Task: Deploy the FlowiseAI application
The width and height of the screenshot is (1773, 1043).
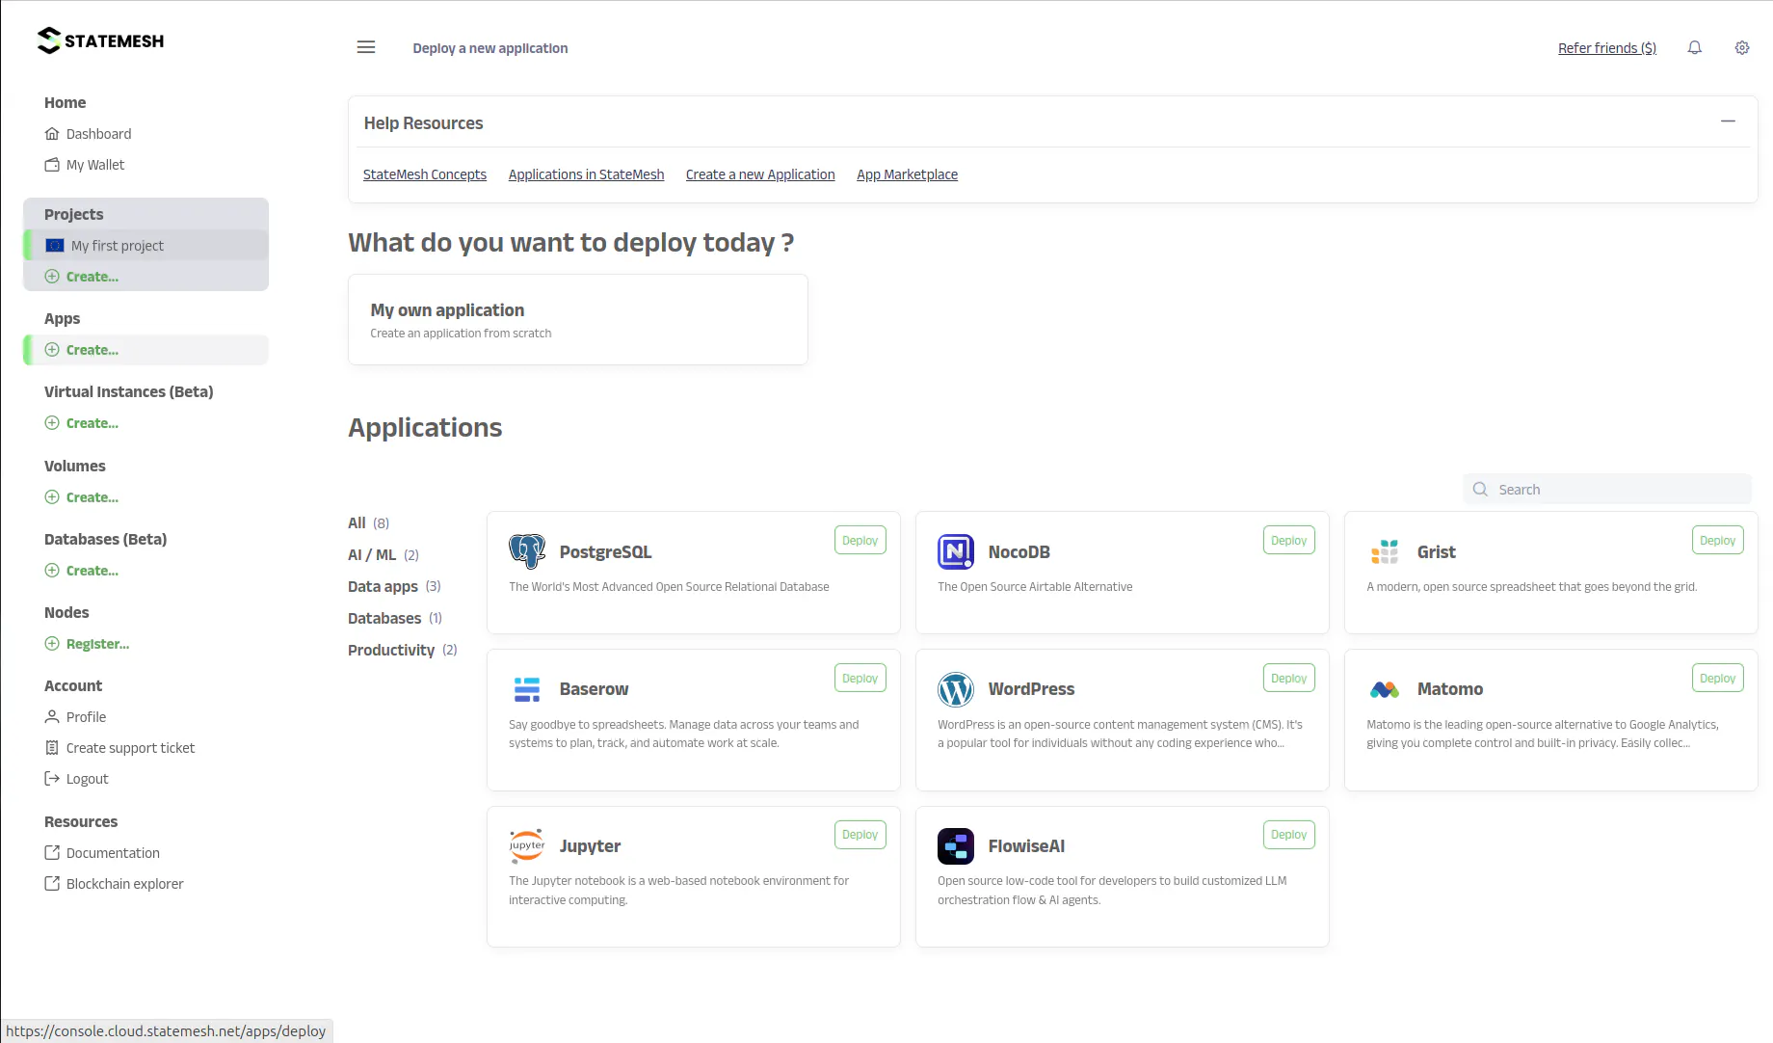Action: click(x=1288, y=835)
